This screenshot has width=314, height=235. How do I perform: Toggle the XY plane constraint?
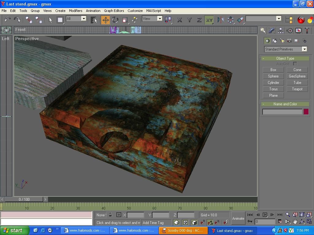click(x=209, y=20)
